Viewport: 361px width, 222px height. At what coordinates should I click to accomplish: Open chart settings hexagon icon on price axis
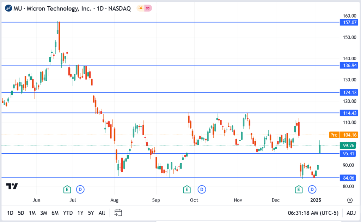click(x=349, y=200)
